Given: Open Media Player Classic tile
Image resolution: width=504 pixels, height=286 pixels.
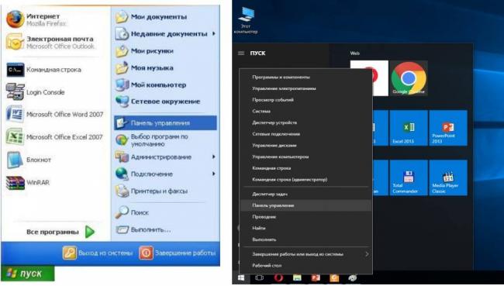Looking at the screenshot, I should 448,177.
